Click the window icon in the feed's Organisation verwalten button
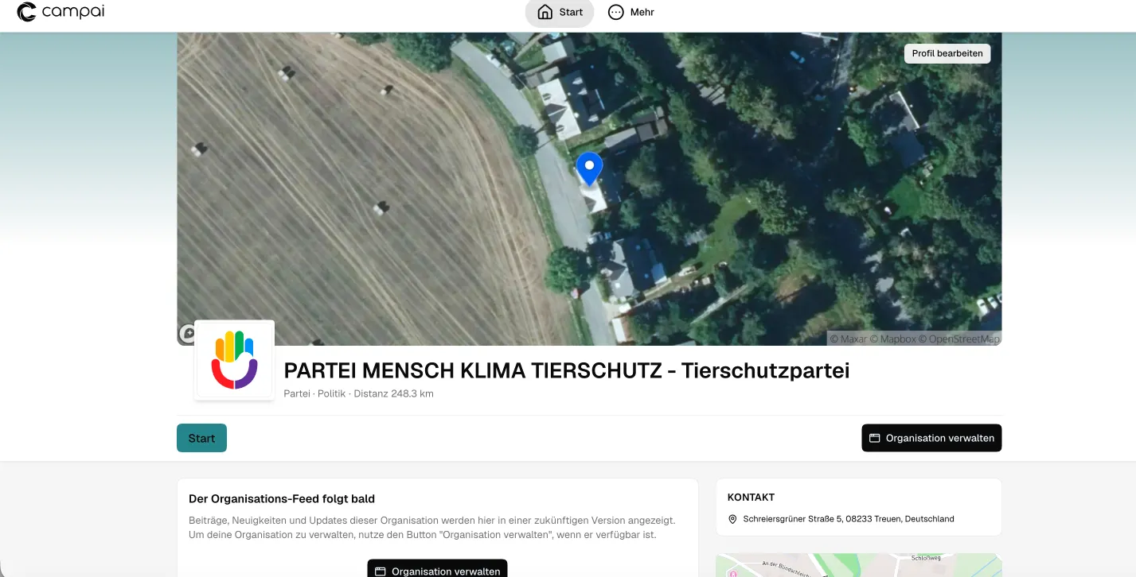Viewport: 1136px width, 577px height. [x=381, y=571]
